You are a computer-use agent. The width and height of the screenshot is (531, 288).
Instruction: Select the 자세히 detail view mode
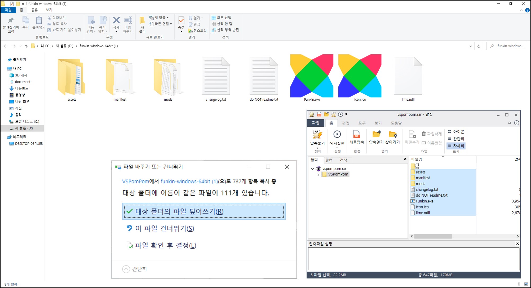[x=456, y=146]
